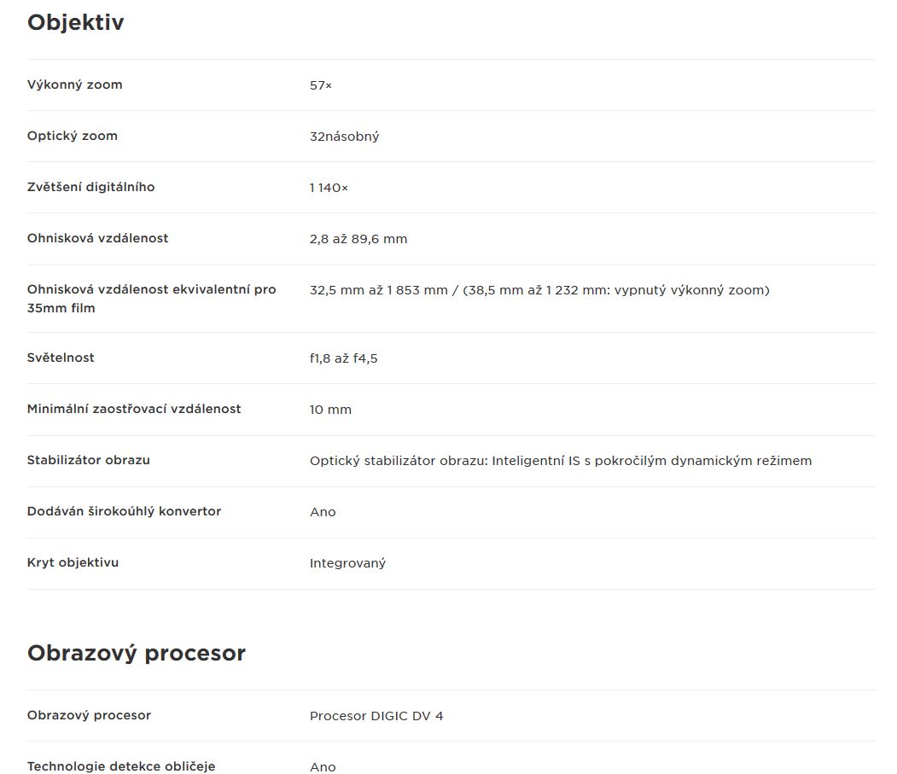897x774 pixels.
Task: Click the Minimální zaostřovací vzdálenost label
Action: tap(135, 409)
